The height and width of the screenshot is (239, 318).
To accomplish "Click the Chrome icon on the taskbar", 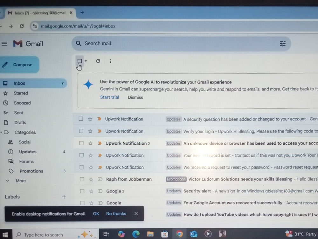I will pyautogui.click(x=179, y=234).
